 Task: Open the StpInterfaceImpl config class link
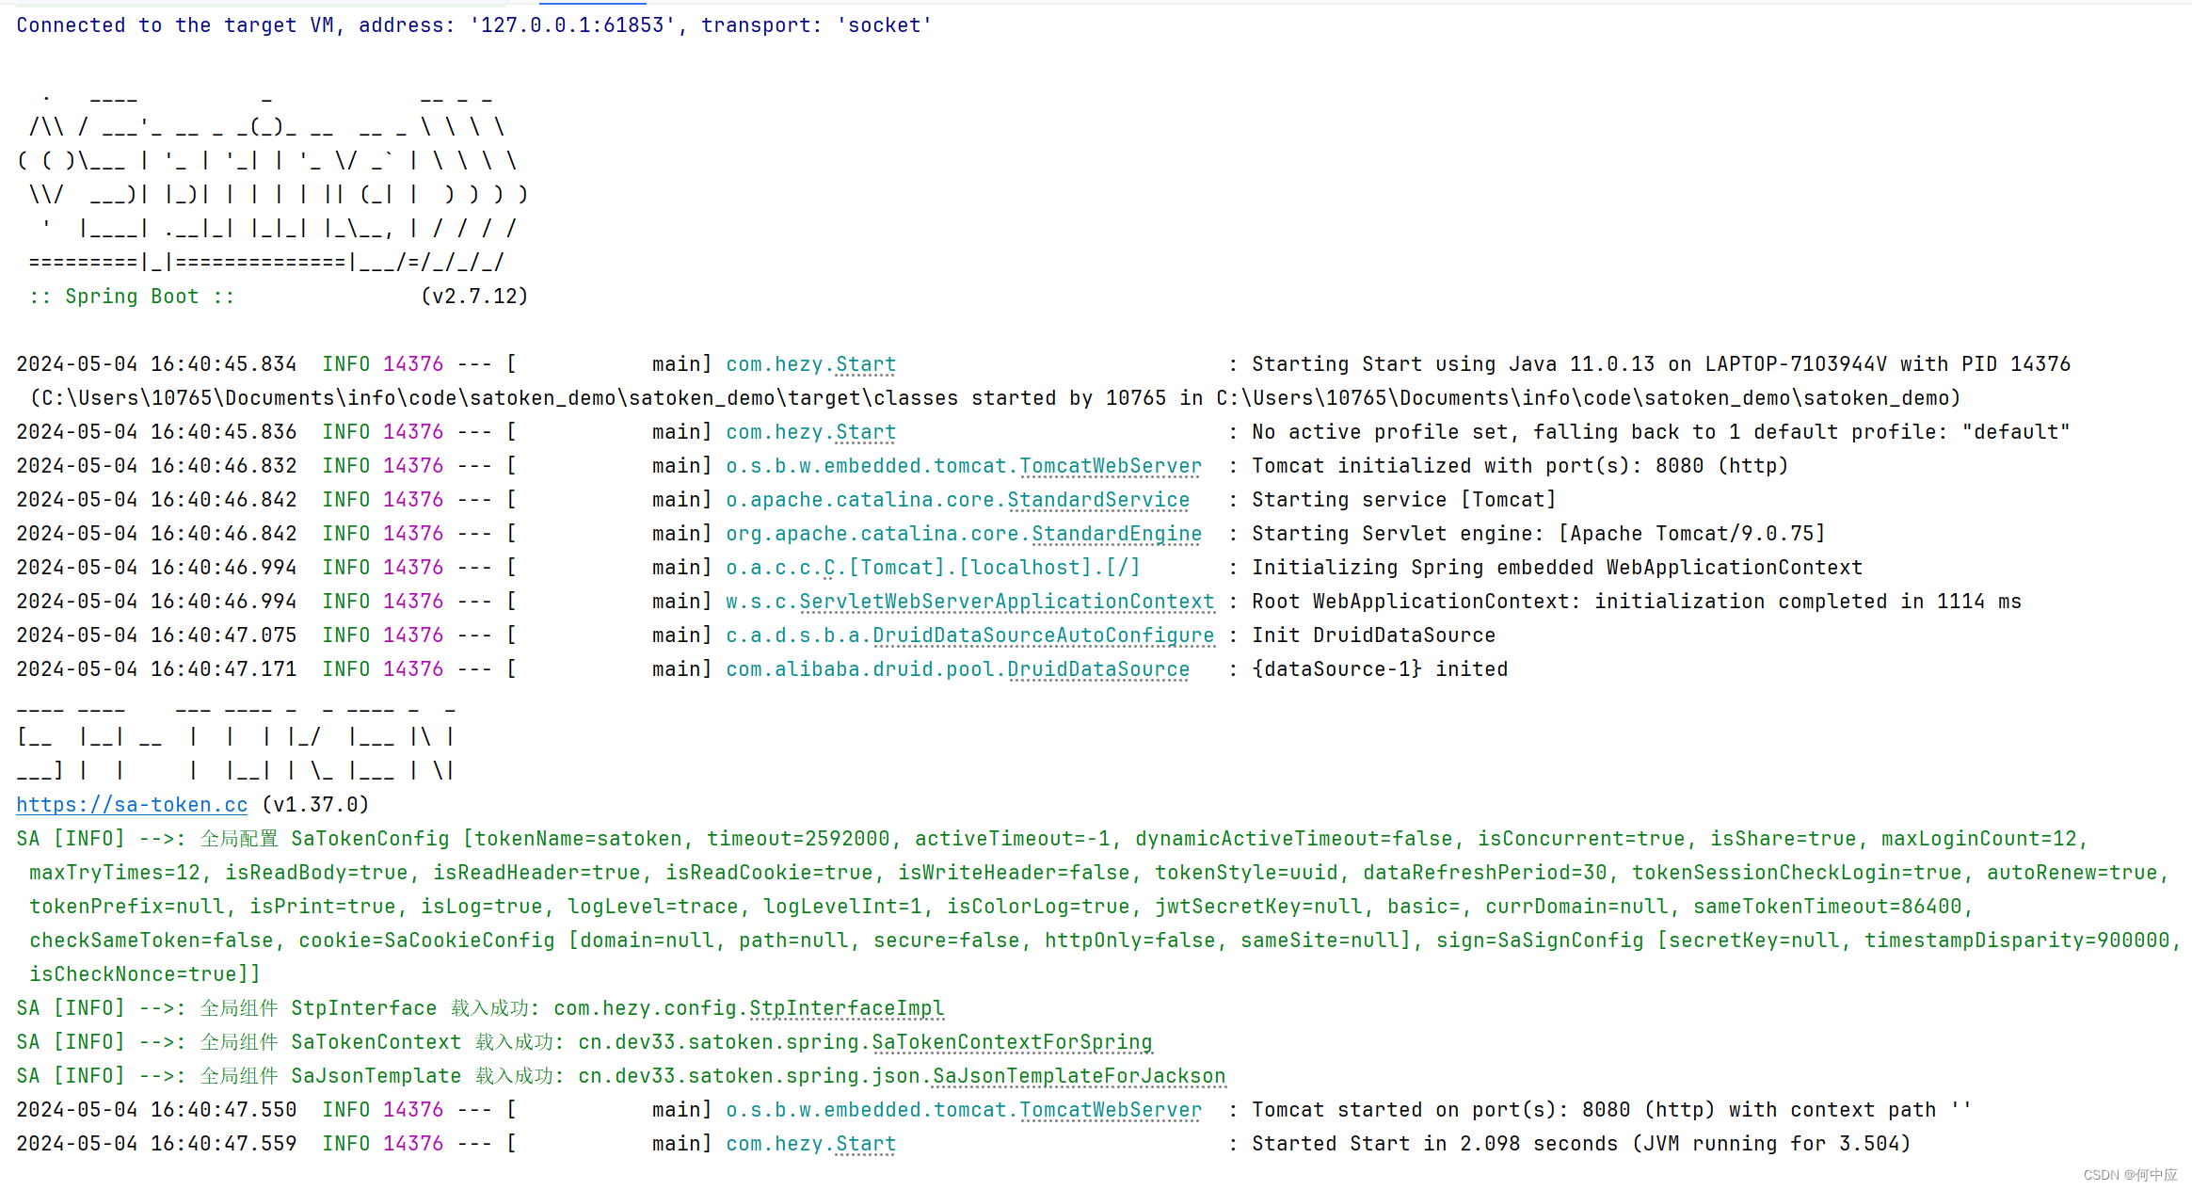click(846, 1007)
